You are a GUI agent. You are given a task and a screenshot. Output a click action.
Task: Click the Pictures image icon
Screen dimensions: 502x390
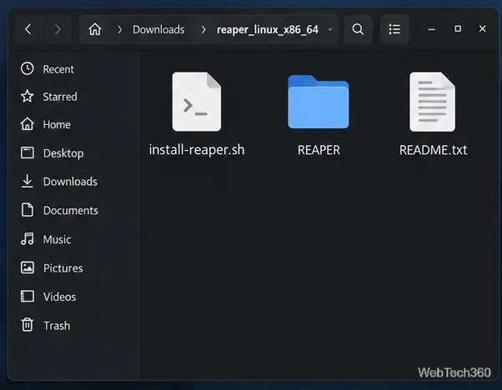[28, 267]
